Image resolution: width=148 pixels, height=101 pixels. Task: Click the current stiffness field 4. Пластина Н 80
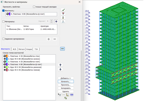click(31, 14)
